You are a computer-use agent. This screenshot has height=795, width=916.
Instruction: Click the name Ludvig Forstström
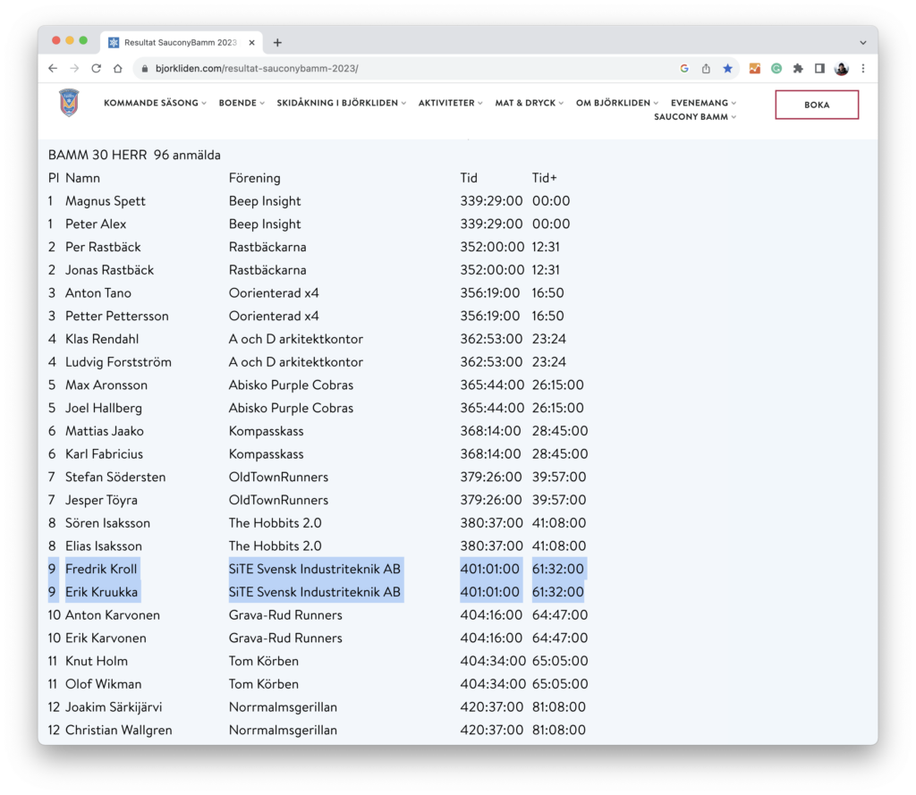118,362
